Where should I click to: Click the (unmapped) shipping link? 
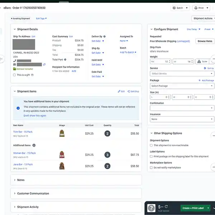[183, 41]
